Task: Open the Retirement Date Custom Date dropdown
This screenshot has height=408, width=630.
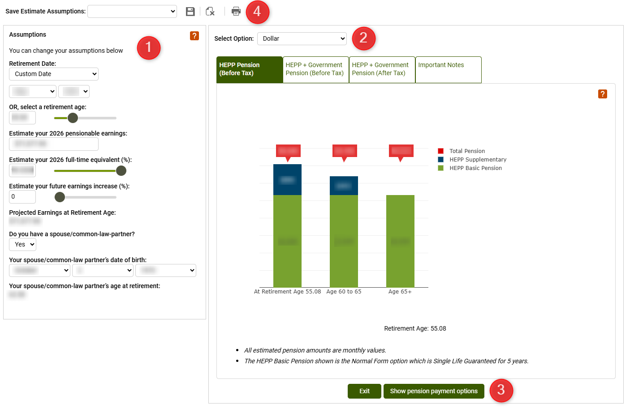Action: (54, 74)
